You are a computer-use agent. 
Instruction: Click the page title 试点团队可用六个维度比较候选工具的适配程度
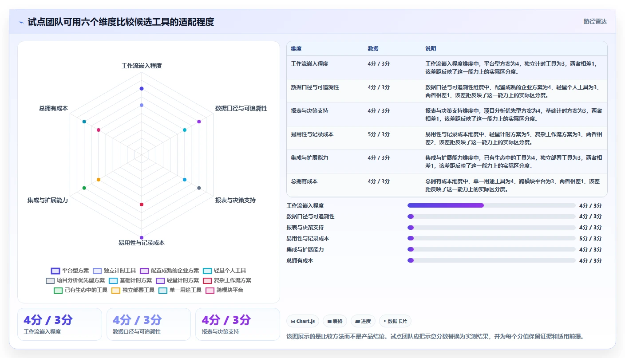coord(121,22)
